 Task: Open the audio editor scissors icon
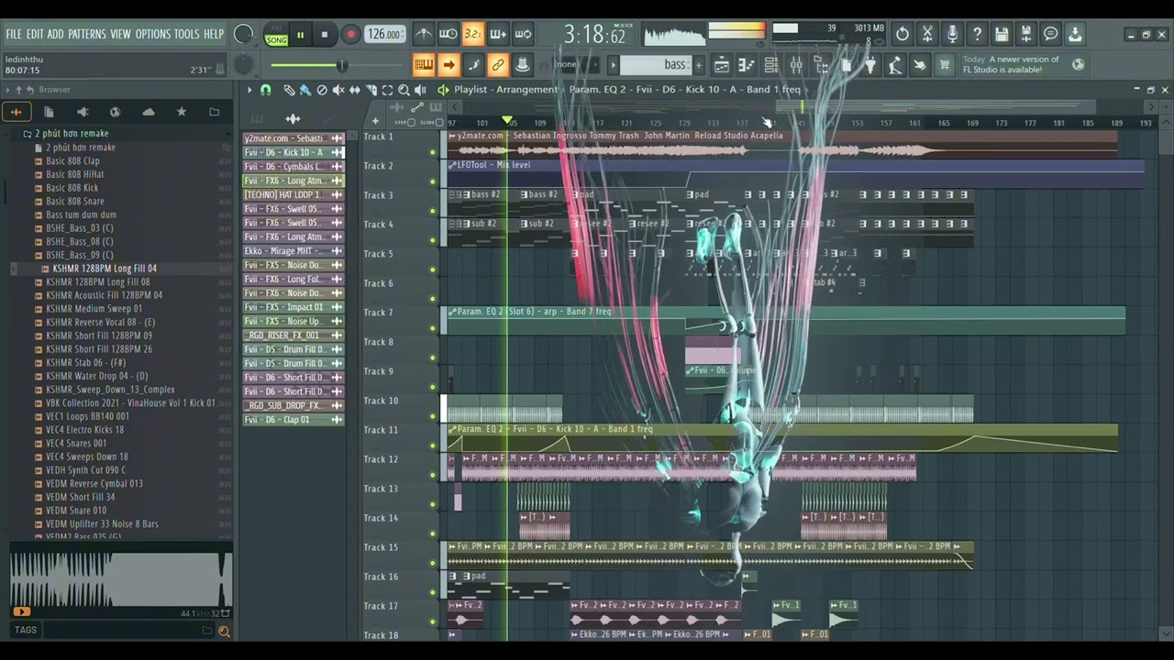(x=927, y=35)
